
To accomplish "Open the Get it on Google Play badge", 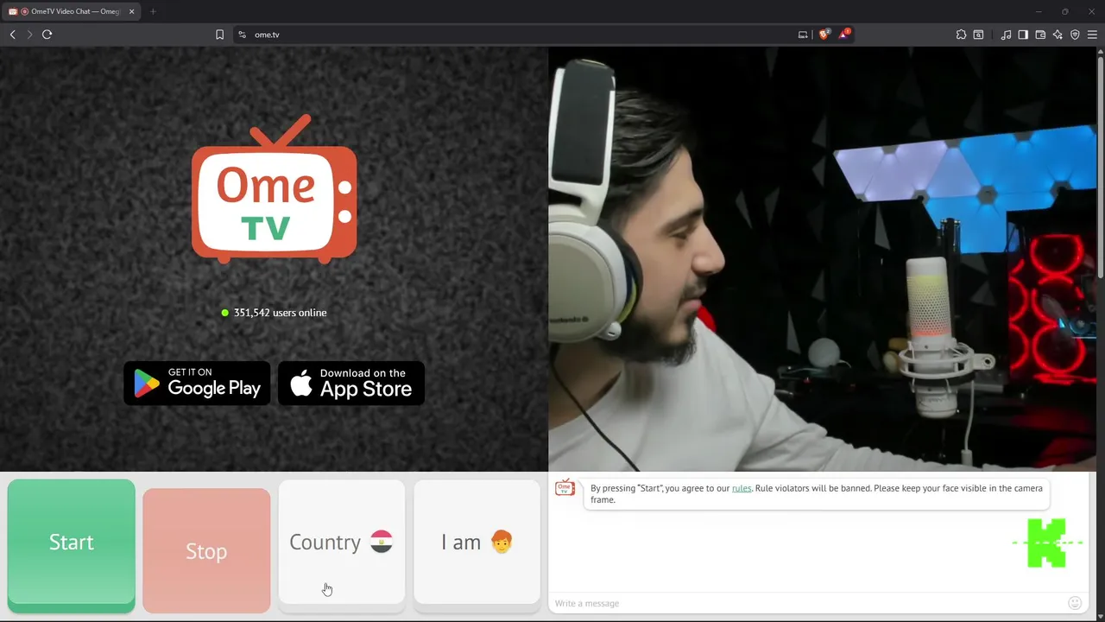I will click(197, 384).
